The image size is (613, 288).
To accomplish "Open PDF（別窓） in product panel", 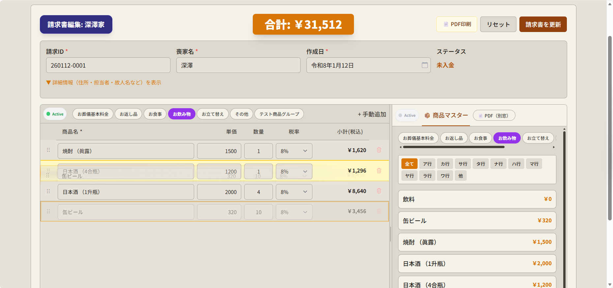I will tap(494, 115).
